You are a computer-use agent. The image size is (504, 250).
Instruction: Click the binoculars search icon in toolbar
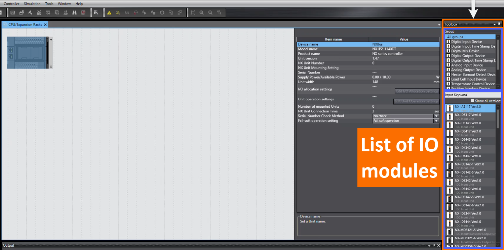point(74,12)
